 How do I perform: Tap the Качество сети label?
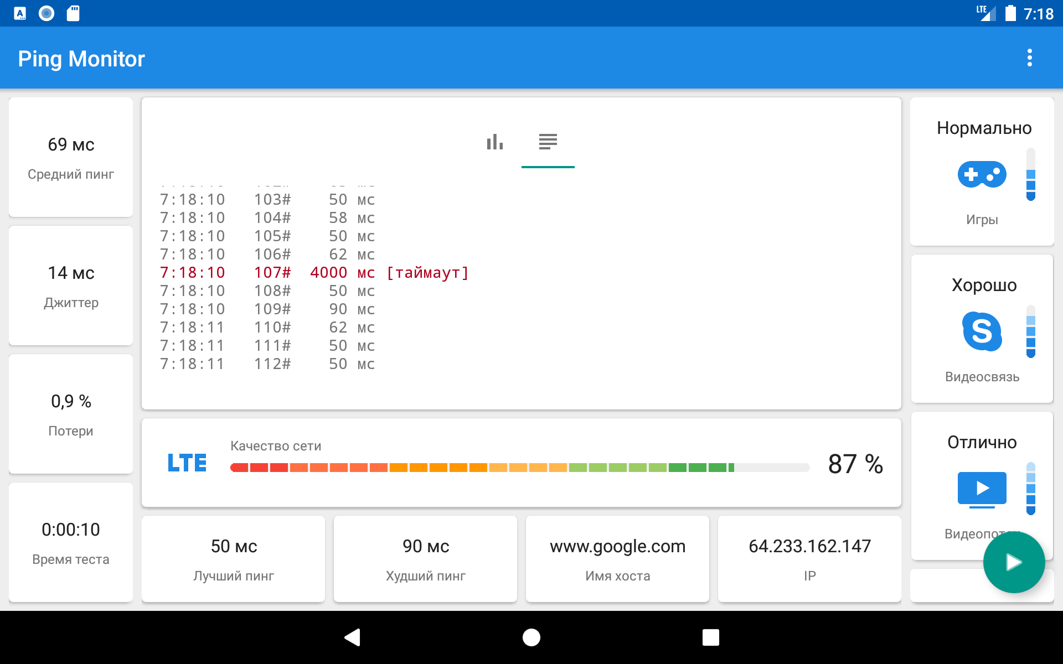tap(276, 446)
